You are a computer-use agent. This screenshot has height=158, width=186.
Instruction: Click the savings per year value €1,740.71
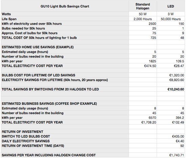171,155
